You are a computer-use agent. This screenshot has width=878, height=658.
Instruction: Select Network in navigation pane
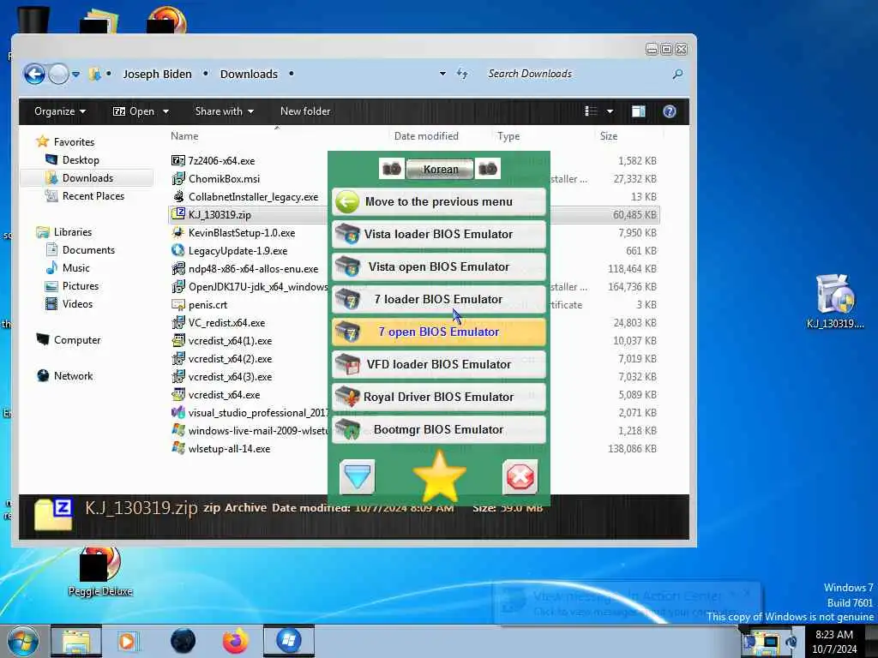point(74,376)
